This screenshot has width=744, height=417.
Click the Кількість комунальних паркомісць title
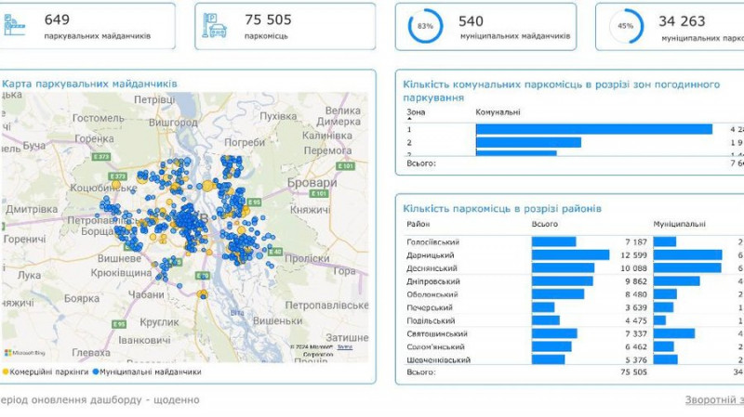click(x=562, y=91)
